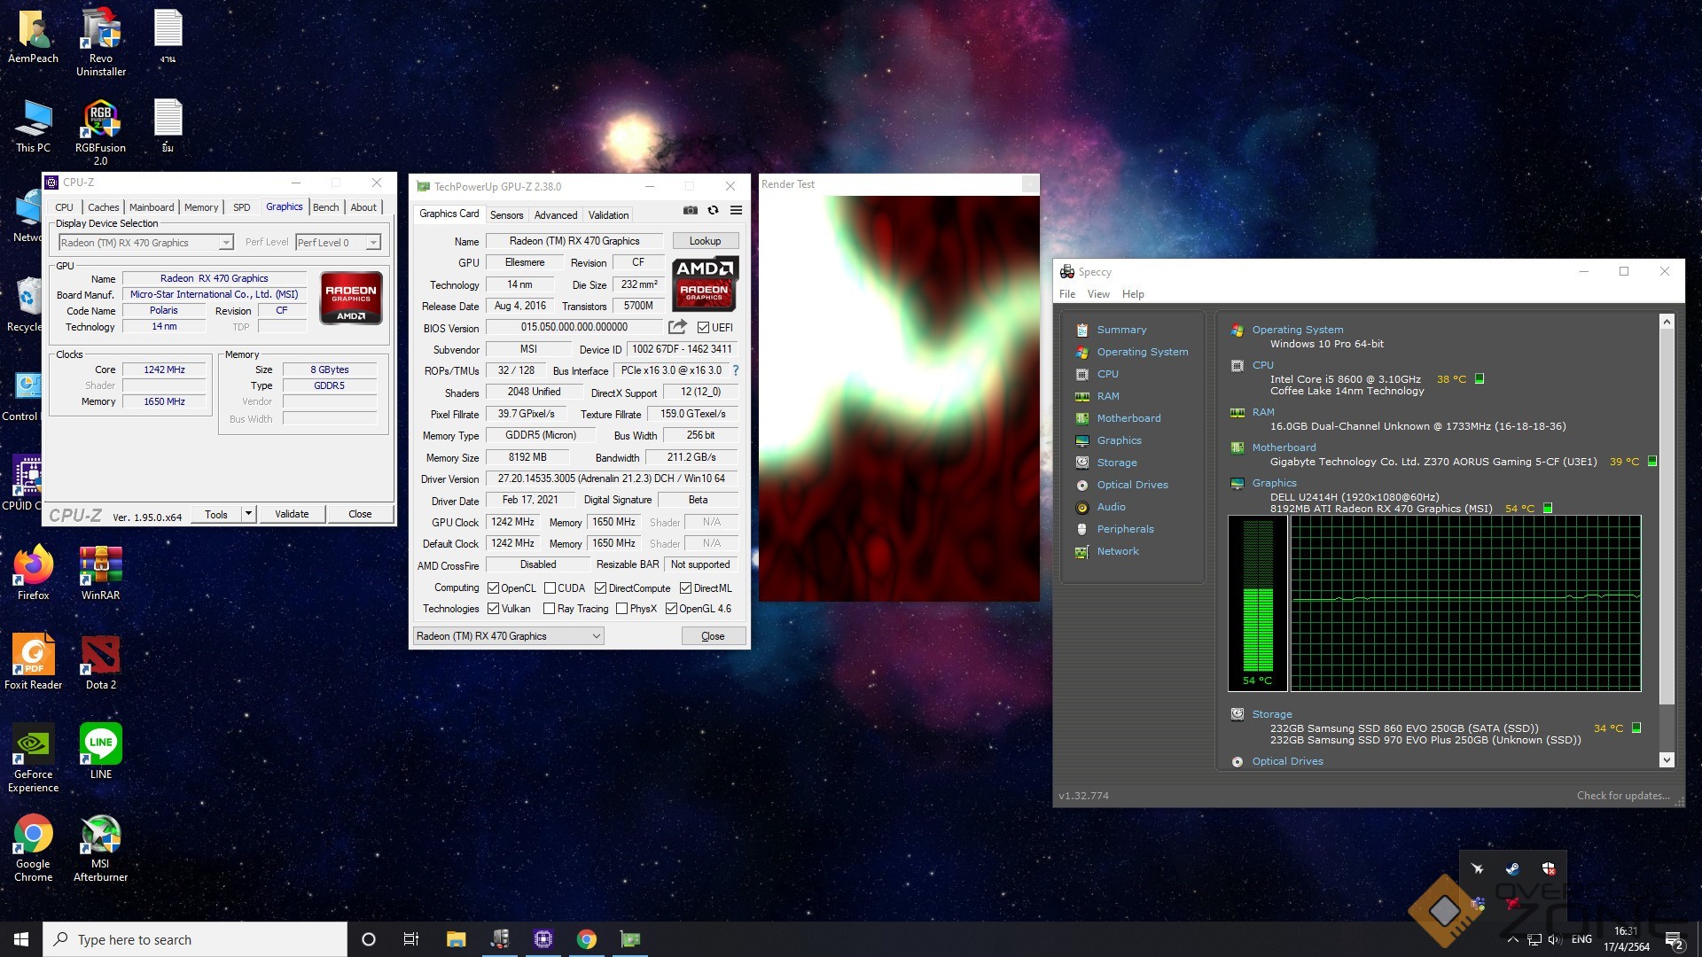Select Motherboard in Speccy sidebar
This screenshot has height=957, width=1702.
1128,418
